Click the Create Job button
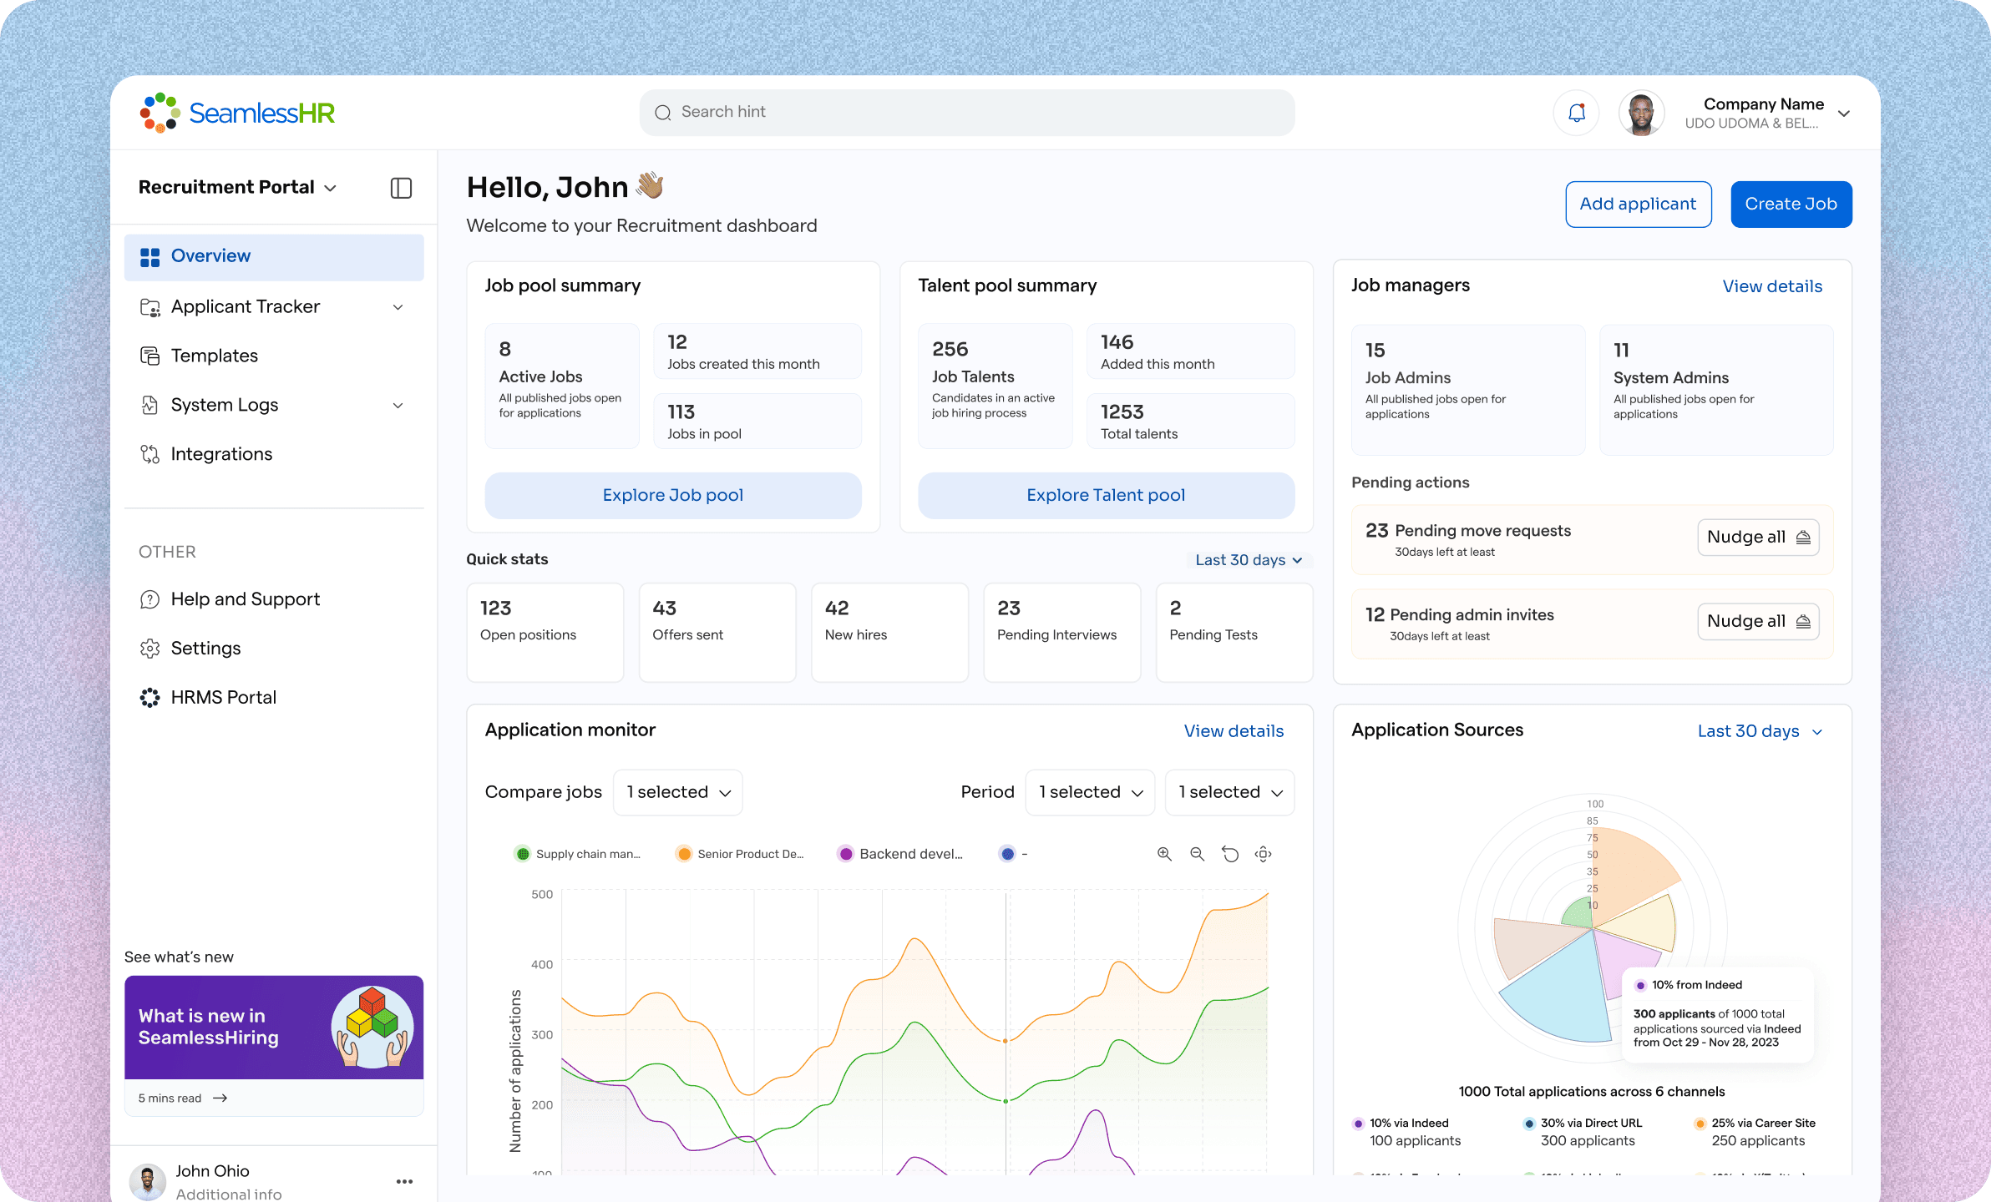1991x1202 pixels. tap(1791, 204)
